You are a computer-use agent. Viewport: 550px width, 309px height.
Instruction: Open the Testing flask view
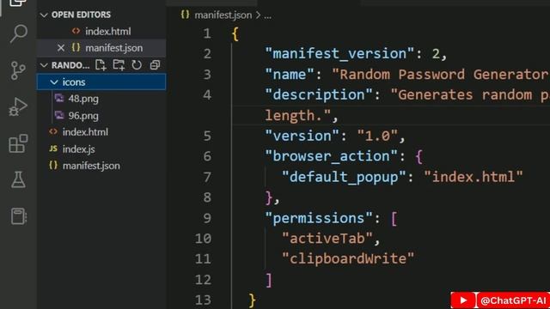click(18, 179)
